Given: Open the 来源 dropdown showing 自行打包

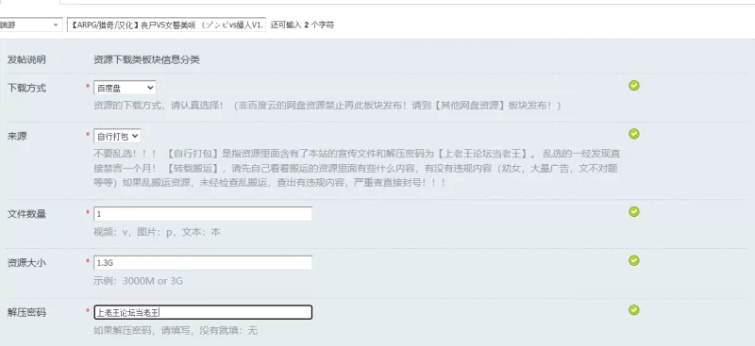Looking at the screenshot, I should click(117, 136).
